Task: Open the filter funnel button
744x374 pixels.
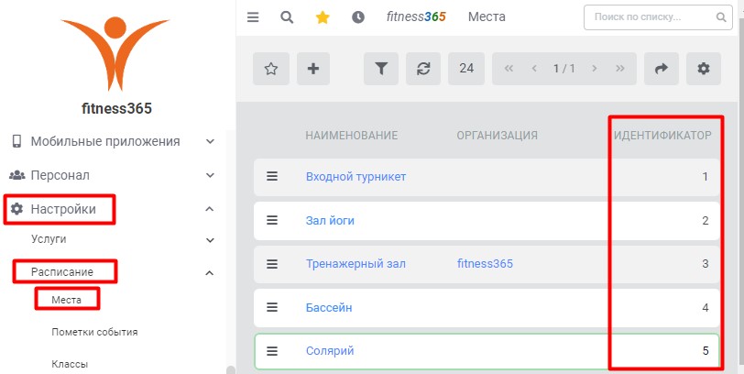Action: coord(381,69)
